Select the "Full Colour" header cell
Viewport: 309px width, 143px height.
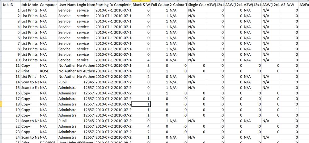pos(159,5)
